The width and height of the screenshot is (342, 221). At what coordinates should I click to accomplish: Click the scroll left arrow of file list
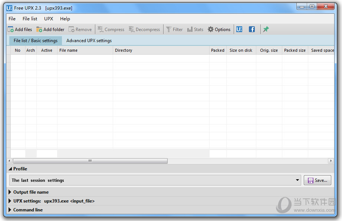coord(9,161)
